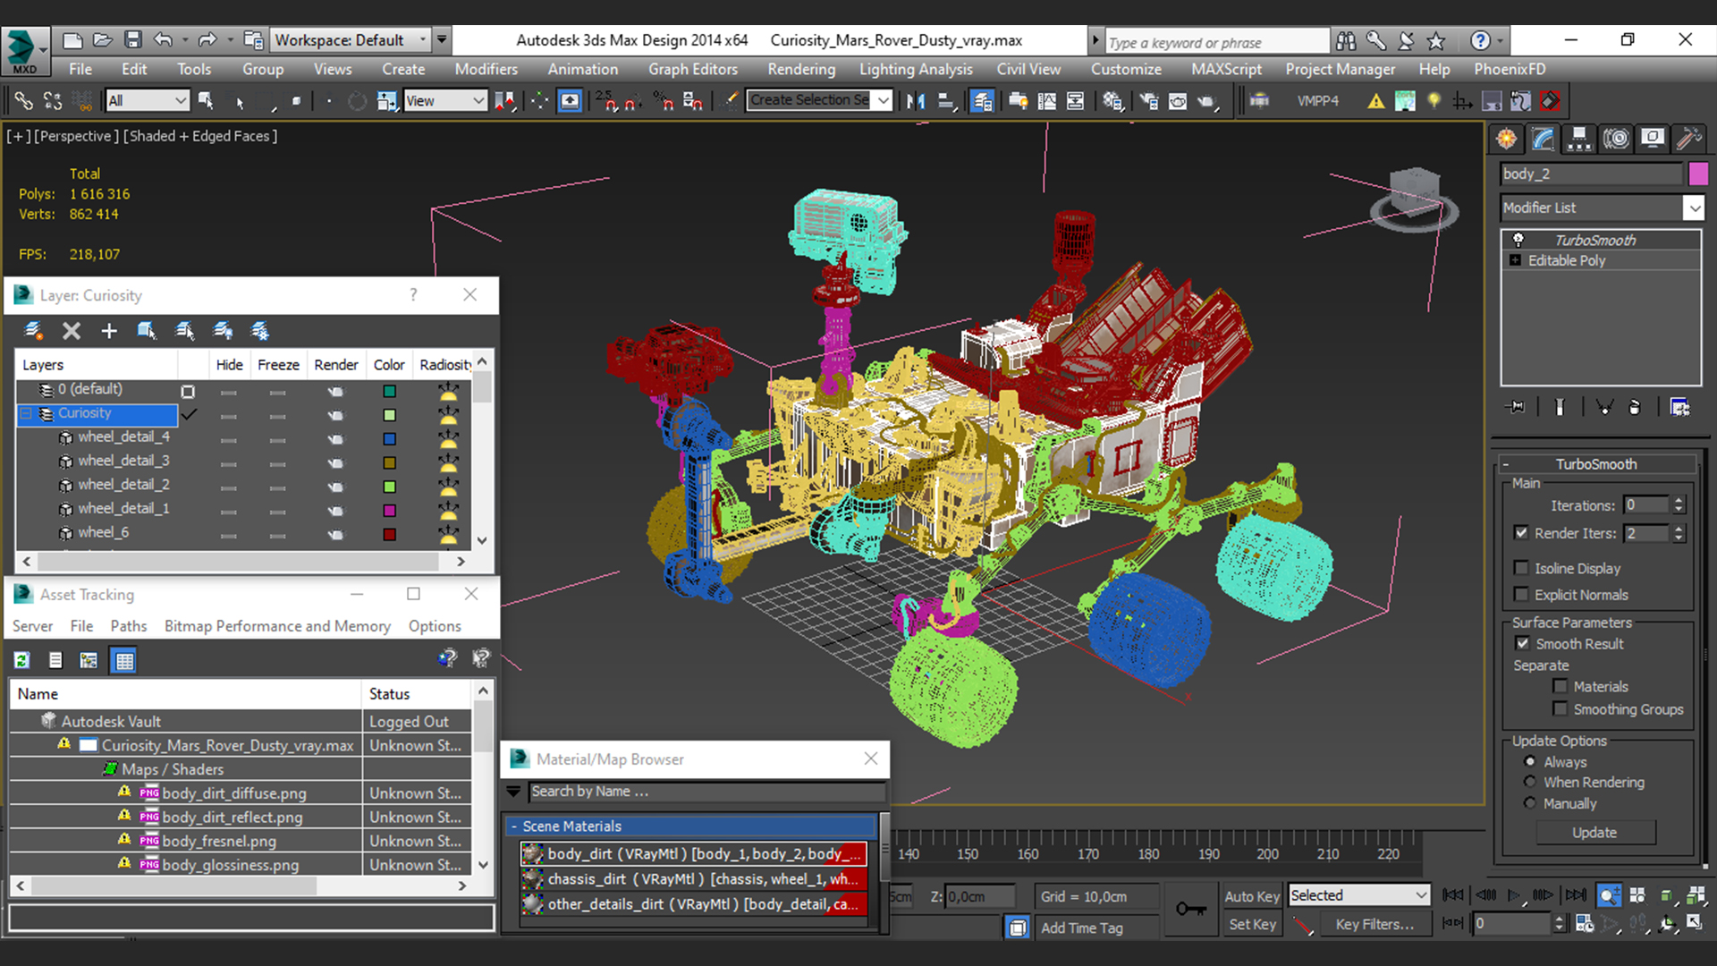Click the Set Key button
The image size is (1717, 966).
click(1252, 924)
